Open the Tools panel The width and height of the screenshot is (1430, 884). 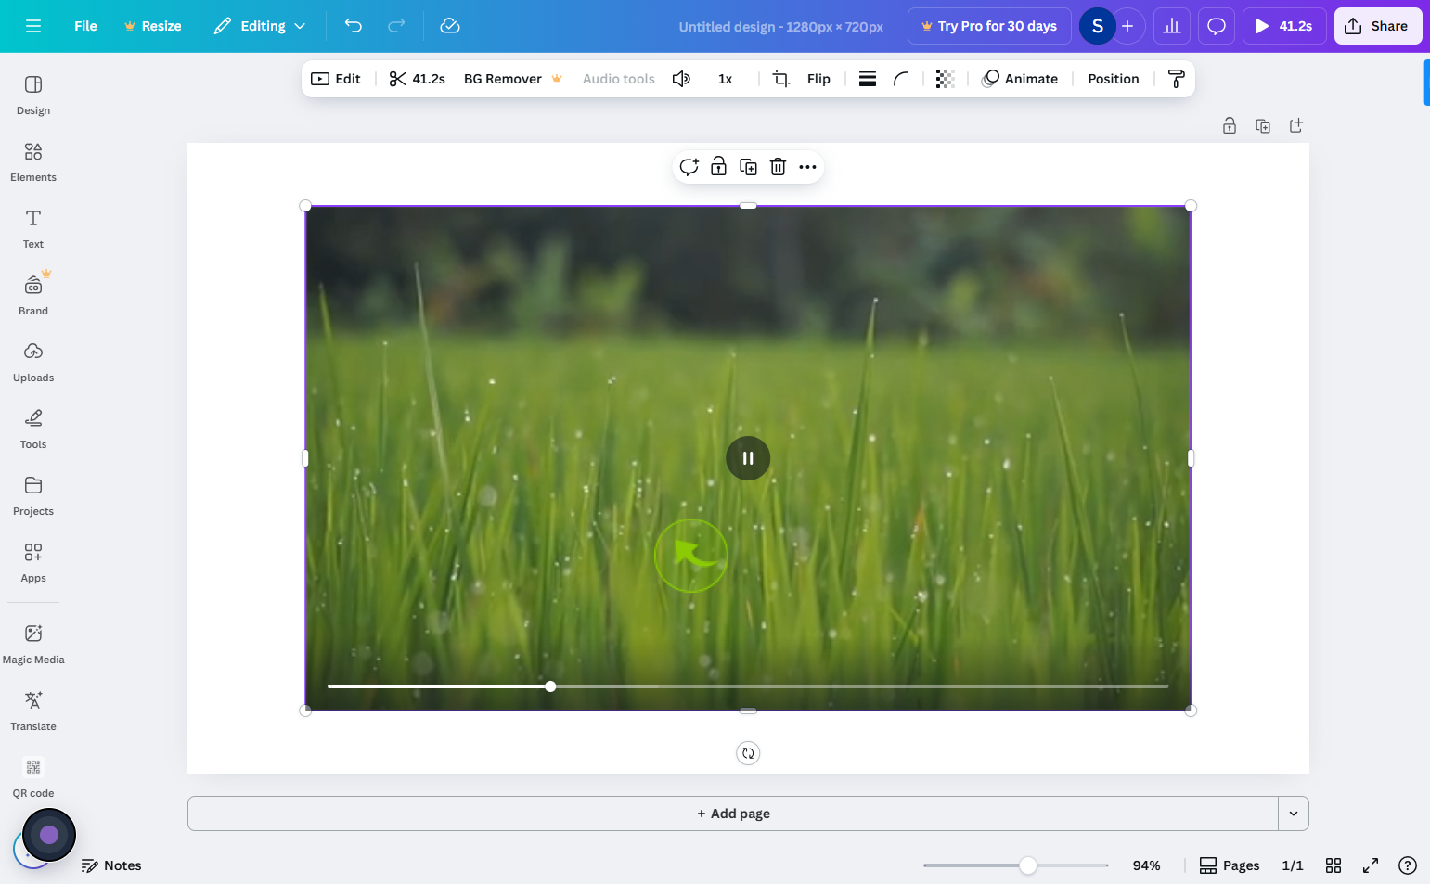(x=33, y=429)
